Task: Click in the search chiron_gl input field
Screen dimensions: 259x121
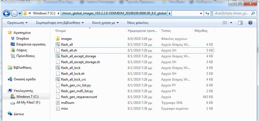Action: 231,13
